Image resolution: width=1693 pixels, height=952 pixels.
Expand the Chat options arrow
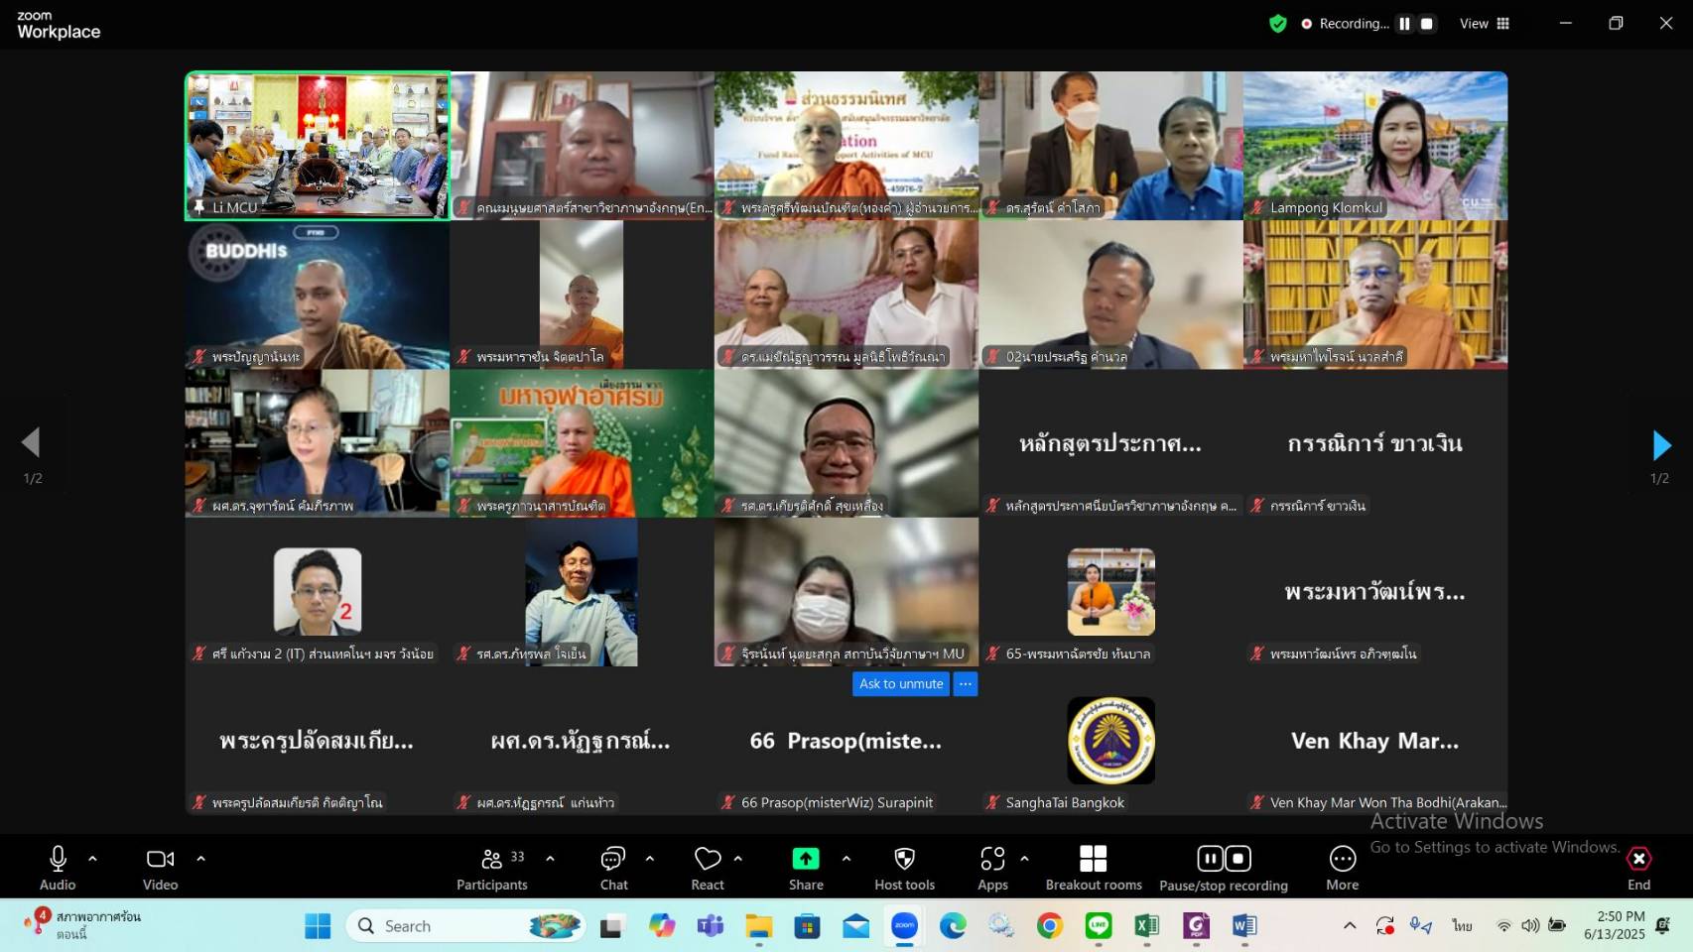(650, 859)
